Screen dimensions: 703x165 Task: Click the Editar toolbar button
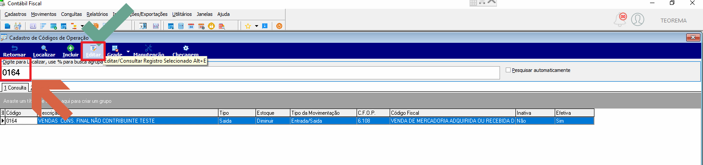[93, 51]
